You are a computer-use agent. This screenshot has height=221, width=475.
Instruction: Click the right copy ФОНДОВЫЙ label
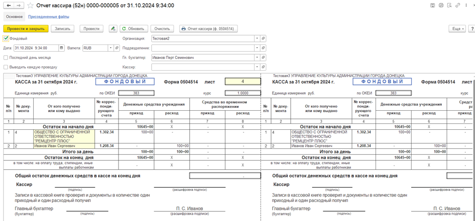[382, 81]
